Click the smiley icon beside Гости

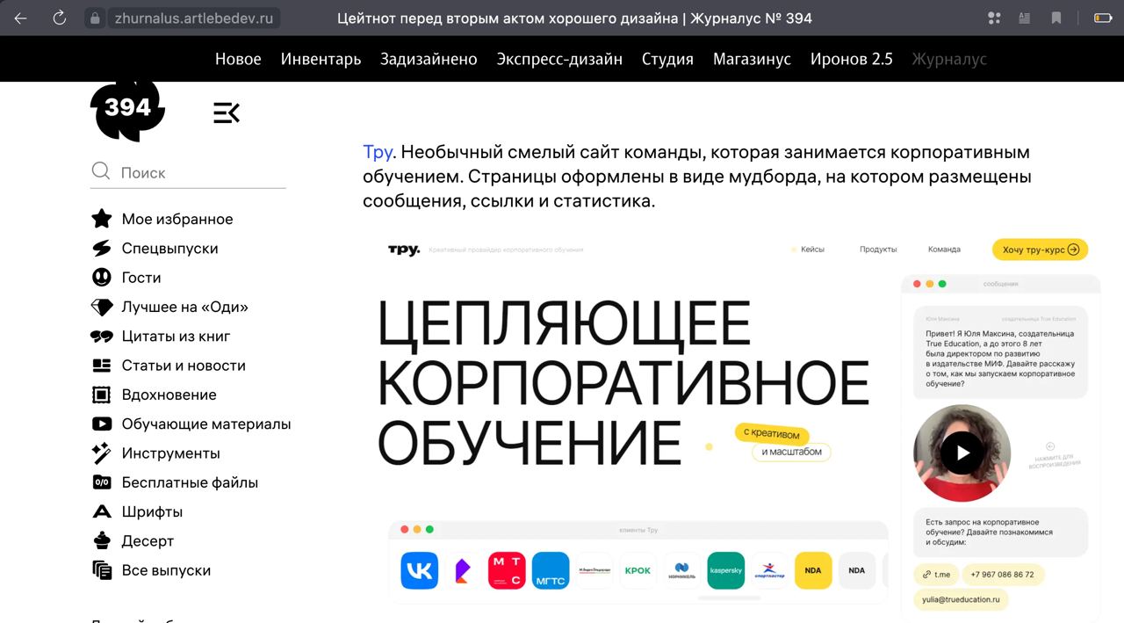click(102, 278)
